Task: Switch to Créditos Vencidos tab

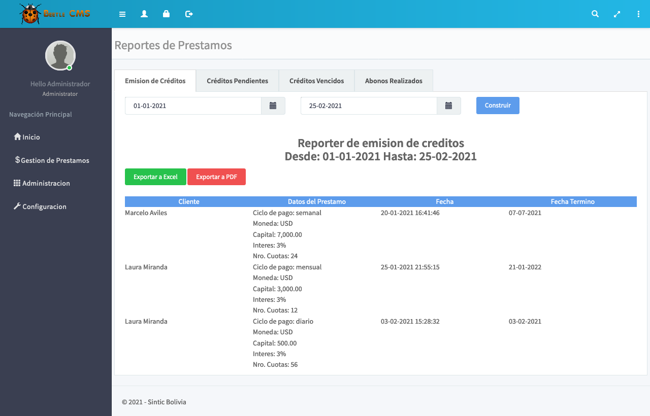Action: tap(316, 81)
